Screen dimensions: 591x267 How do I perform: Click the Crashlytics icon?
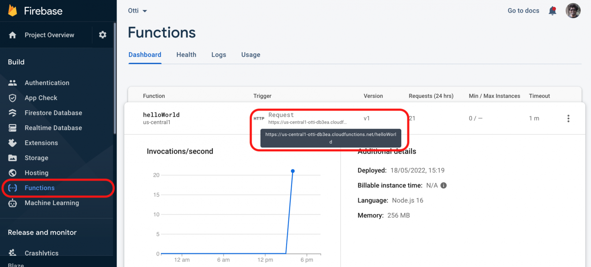point(13,253)
